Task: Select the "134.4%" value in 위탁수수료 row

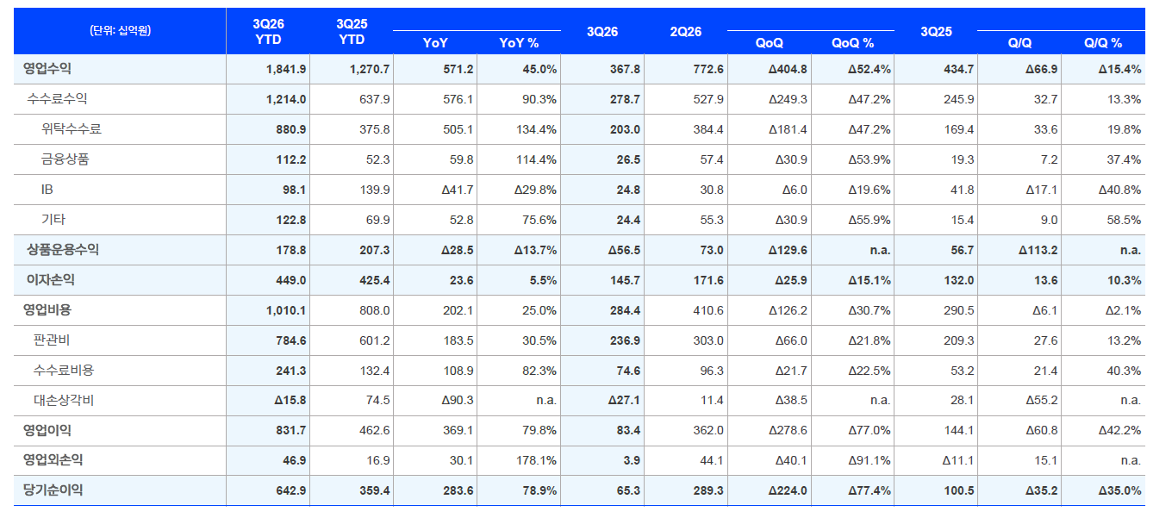Action: click(x=537, y=129)
